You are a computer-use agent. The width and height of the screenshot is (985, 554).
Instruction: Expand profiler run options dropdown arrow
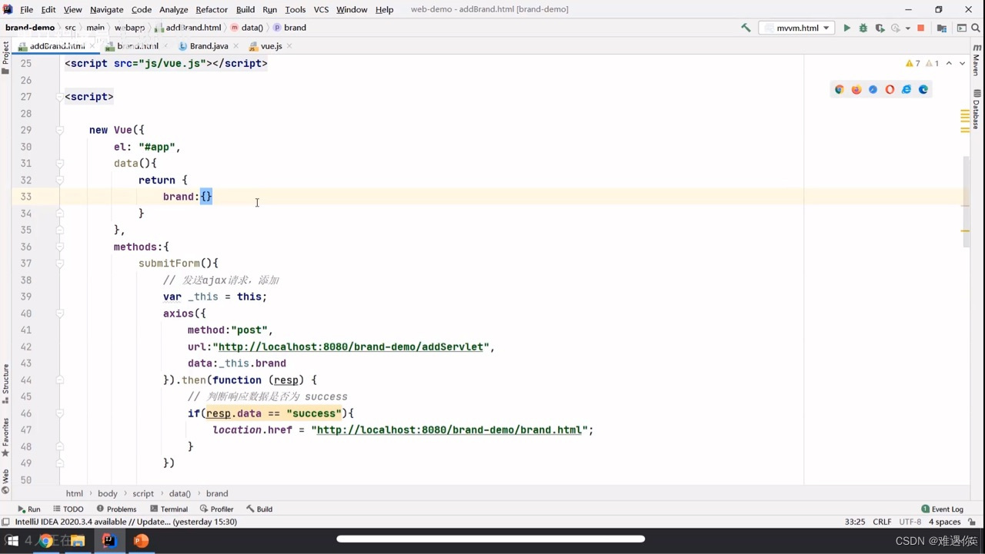tap(908, 28)
